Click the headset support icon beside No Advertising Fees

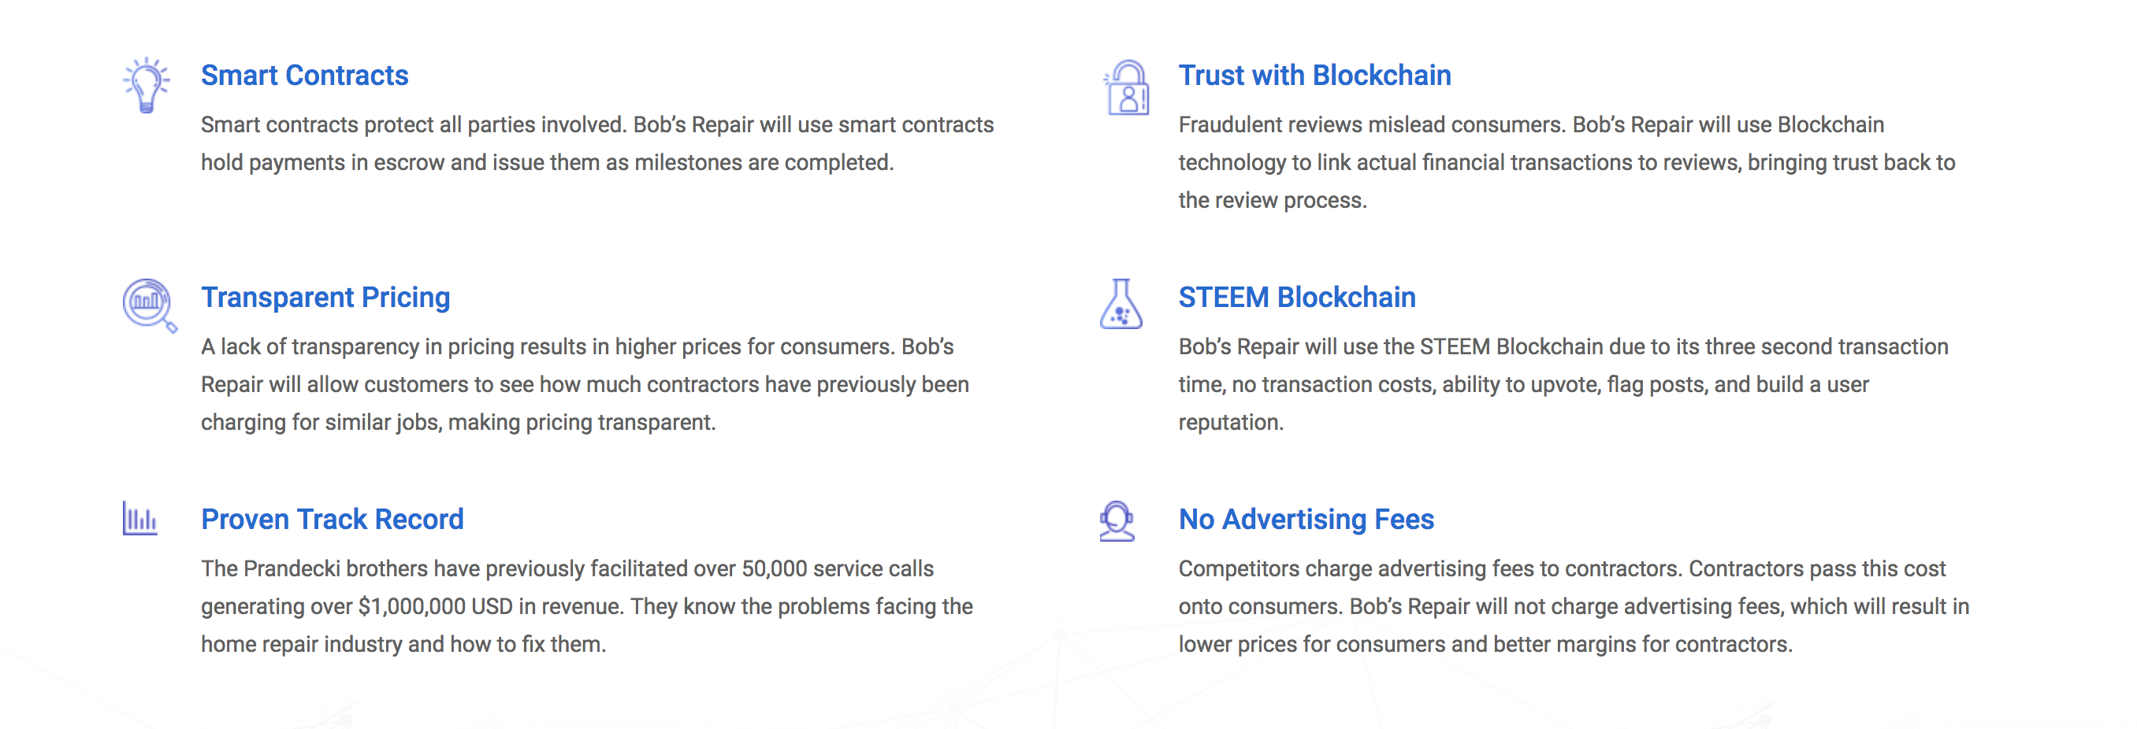pyautogui.click(x=1117, y=521)
